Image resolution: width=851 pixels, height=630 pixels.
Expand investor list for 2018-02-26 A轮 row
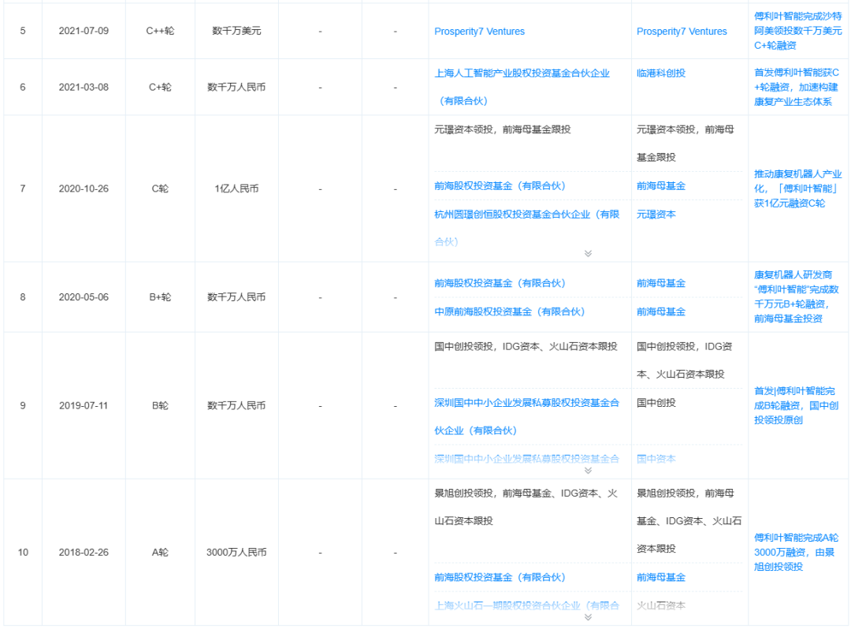[588, 617]
